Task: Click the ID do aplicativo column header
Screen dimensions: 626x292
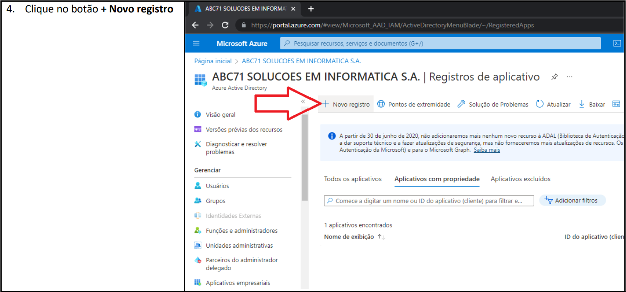Action: (594, 237)
